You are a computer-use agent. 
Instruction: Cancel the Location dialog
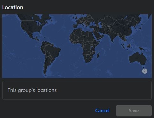pos(102,111)
